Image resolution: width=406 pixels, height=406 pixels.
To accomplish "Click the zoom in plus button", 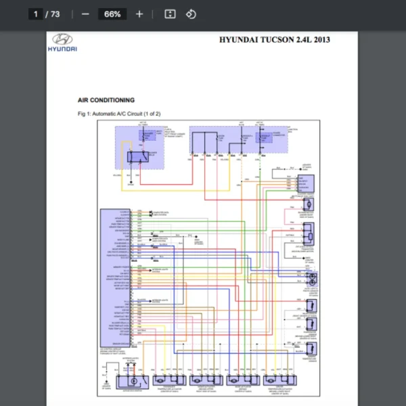I will point(139,14).
